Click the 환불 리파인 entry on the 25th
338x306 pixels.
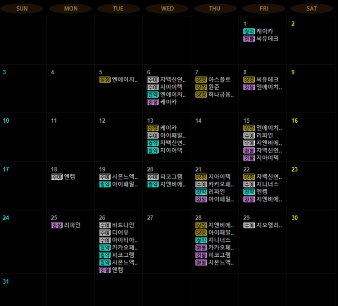66,225
